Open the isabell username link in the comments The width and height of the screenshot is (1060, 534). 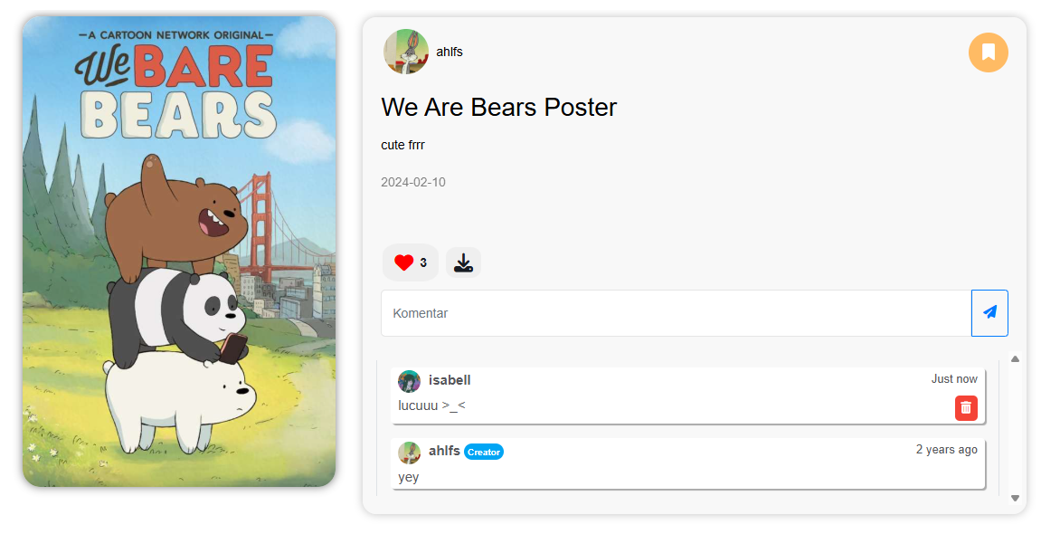tap(450, 380)
